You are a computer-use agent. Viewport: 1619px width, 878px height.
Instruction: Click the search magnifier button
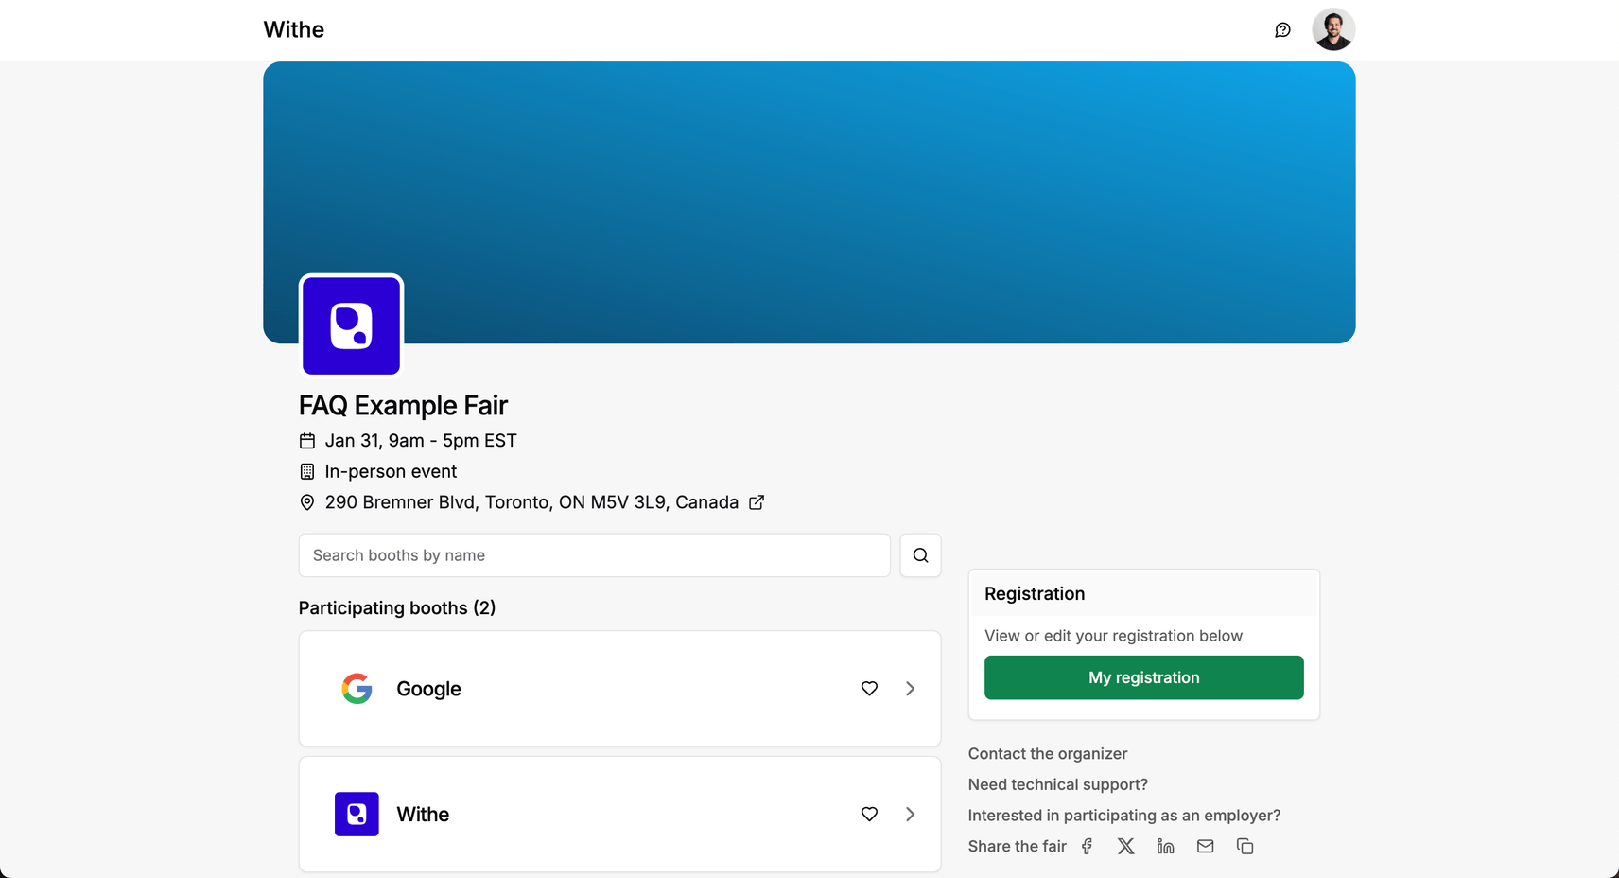coord(920,555)
